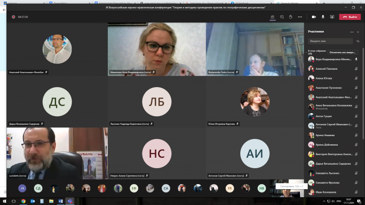Click mic icon next to Алексей Пахомов
Viewport: 365px width, 205px height.
(x=356, y=68)
